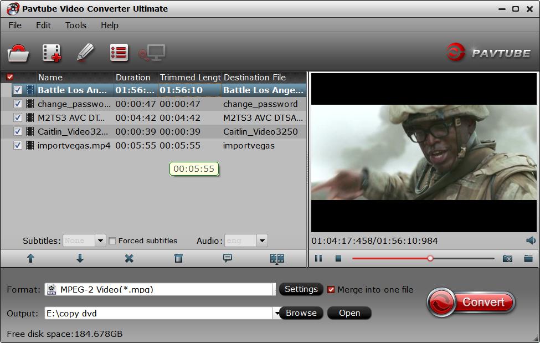This screenshot has height=343, width=540.
Task: Open the snapshot folder icon
Action: coord(528,258)
